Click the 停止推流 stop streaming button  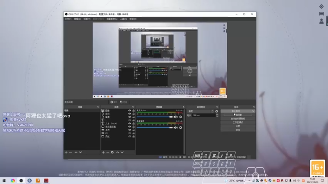tap(236, 111)
